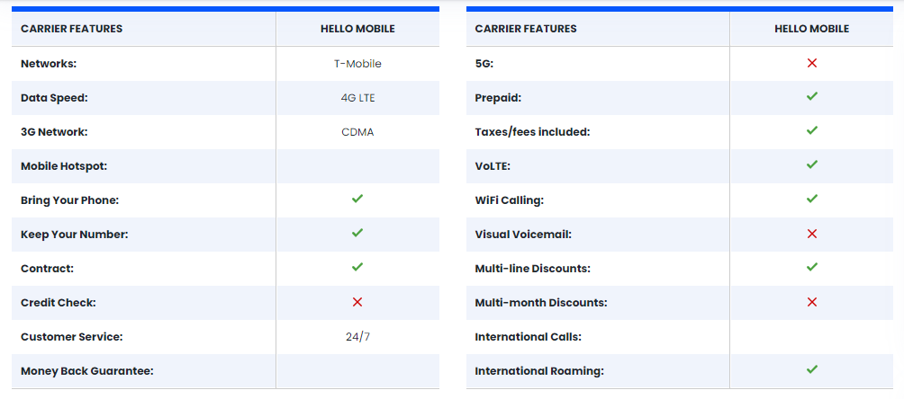Click the Money Back Guarantee label
Image resolution: width=904 pixels, height=399 pixels.
tap(87, 371)
